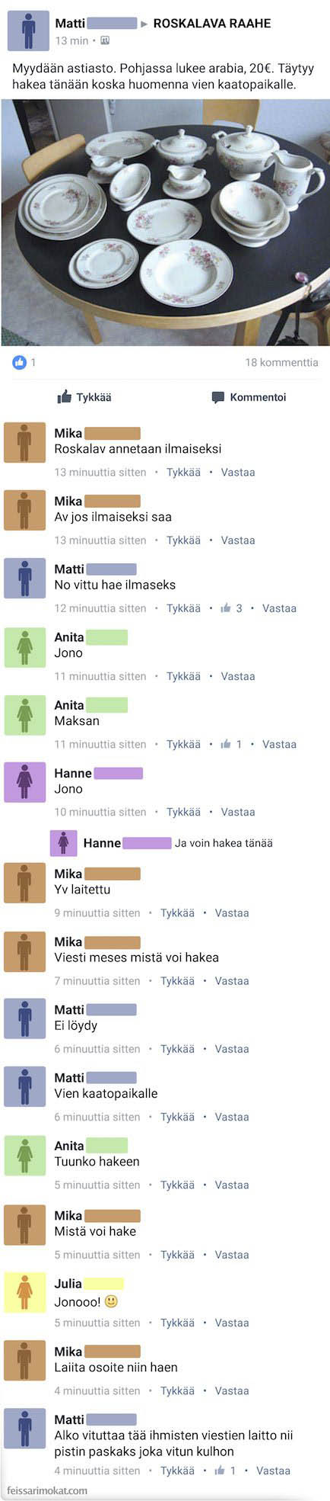Open Hanne's reply Ja voin hakea tänää
This screenshot has height=1501, width=330.
pos(224,843)
